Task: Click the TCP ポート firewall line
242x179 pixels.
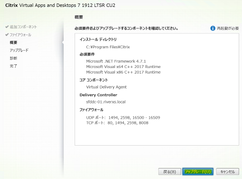Action: click(117, 123)
